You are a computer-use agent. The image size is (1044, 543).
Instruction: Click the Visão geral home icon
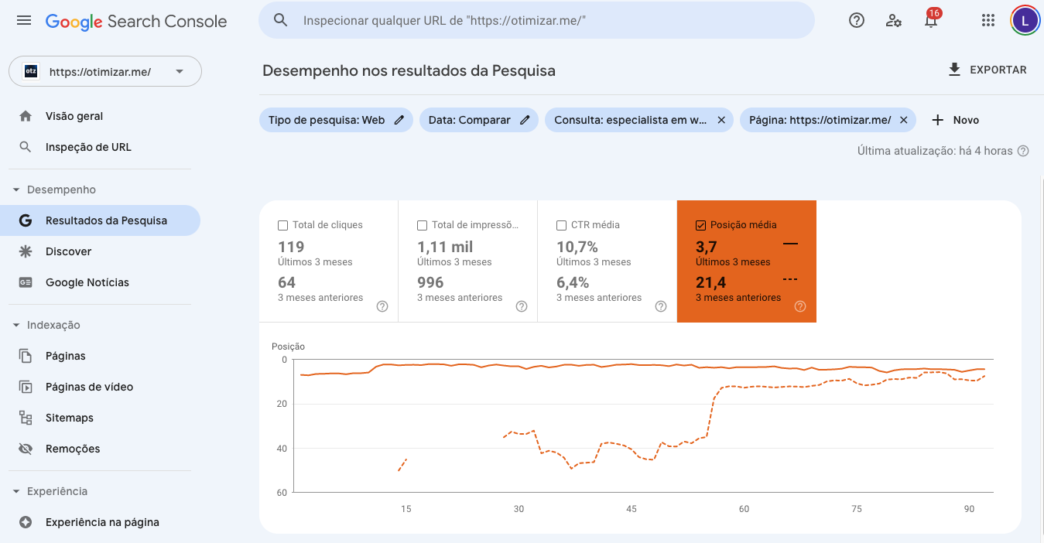coord(26,116)
